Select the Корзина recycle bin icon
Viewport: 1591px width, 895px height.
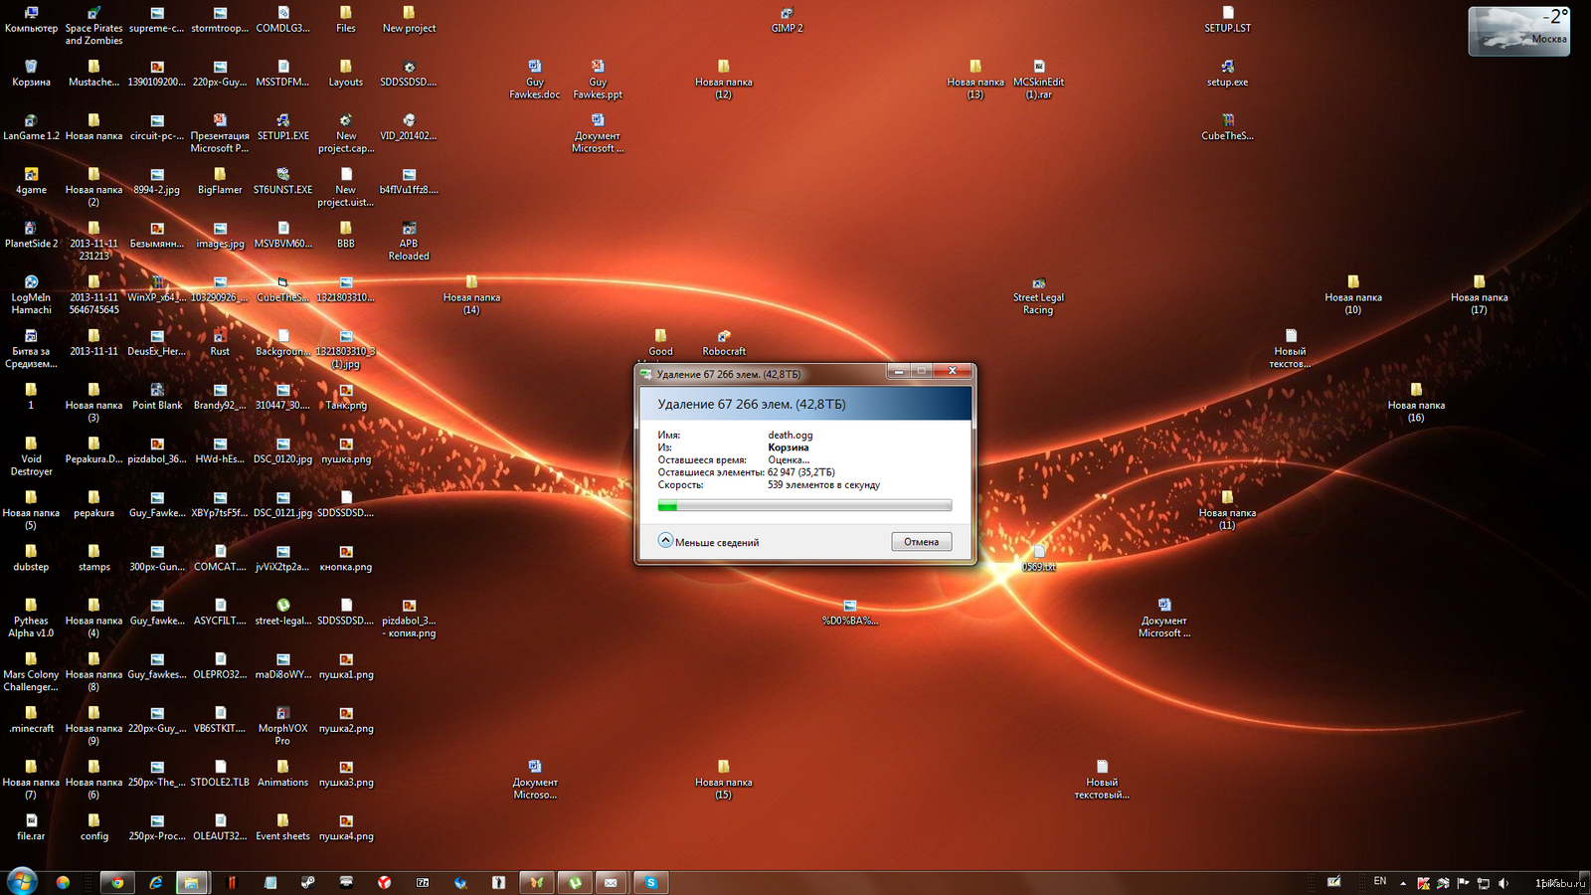pos(31,74)
